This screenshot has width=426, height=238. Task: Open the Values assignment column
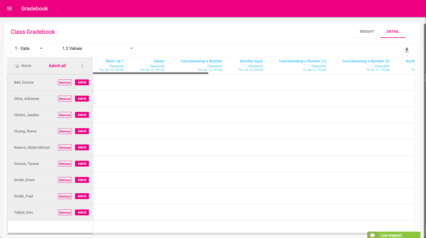(159, 61)
